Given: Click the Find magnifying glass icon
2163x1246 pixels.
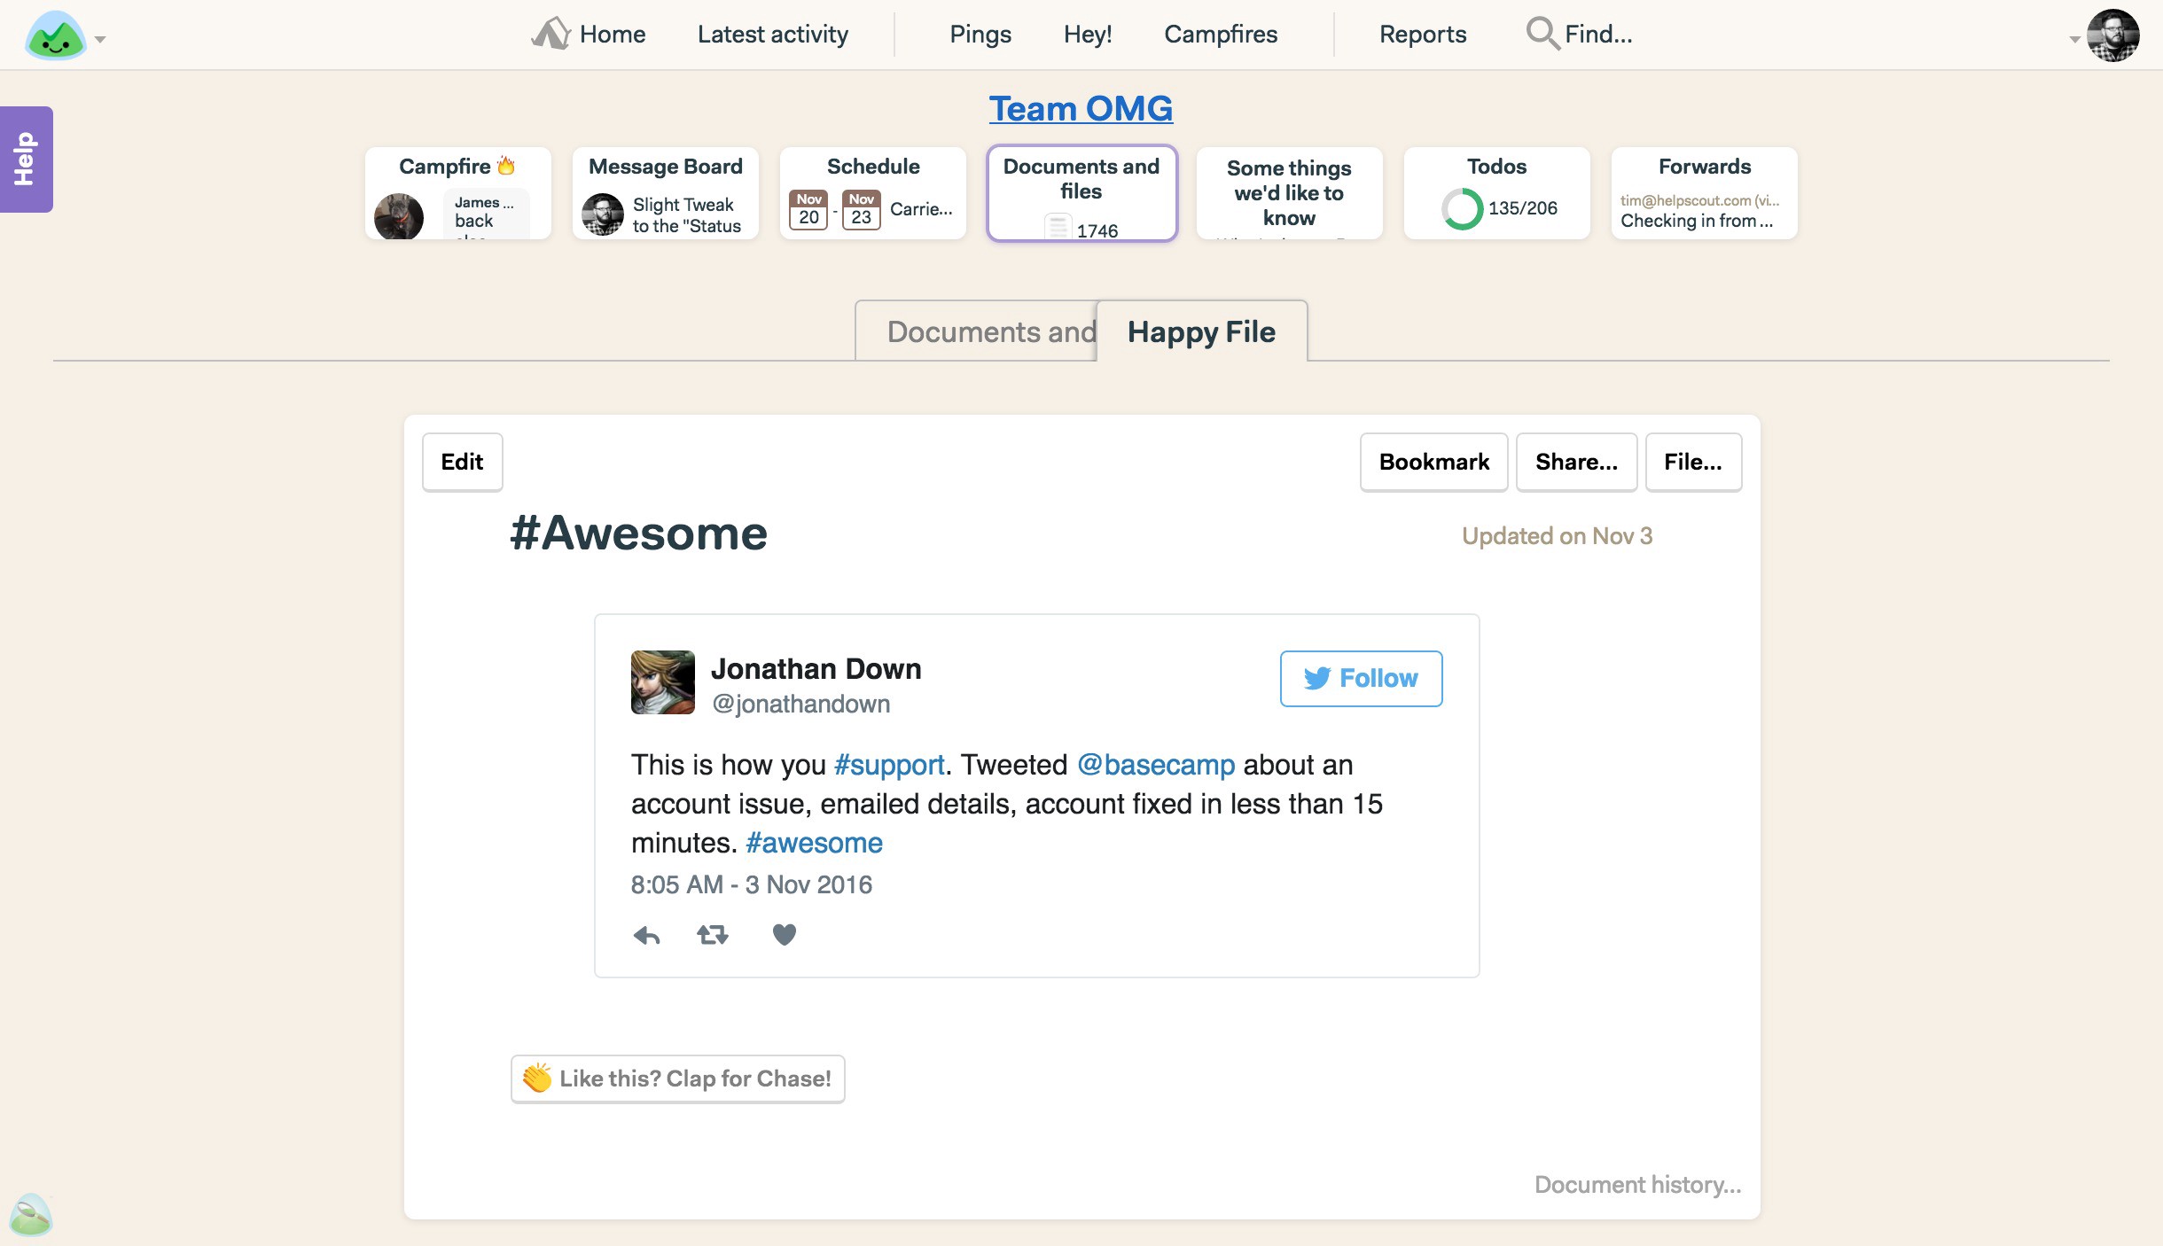Looking at the screenshot, I should (x=1542, y=34).
